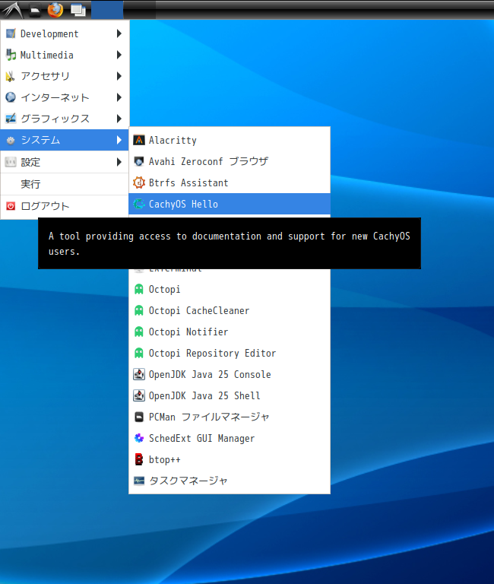The image size is (494, 584).
Task: Launch SchedExt GUI Manager entry
Action: (230, 438)
